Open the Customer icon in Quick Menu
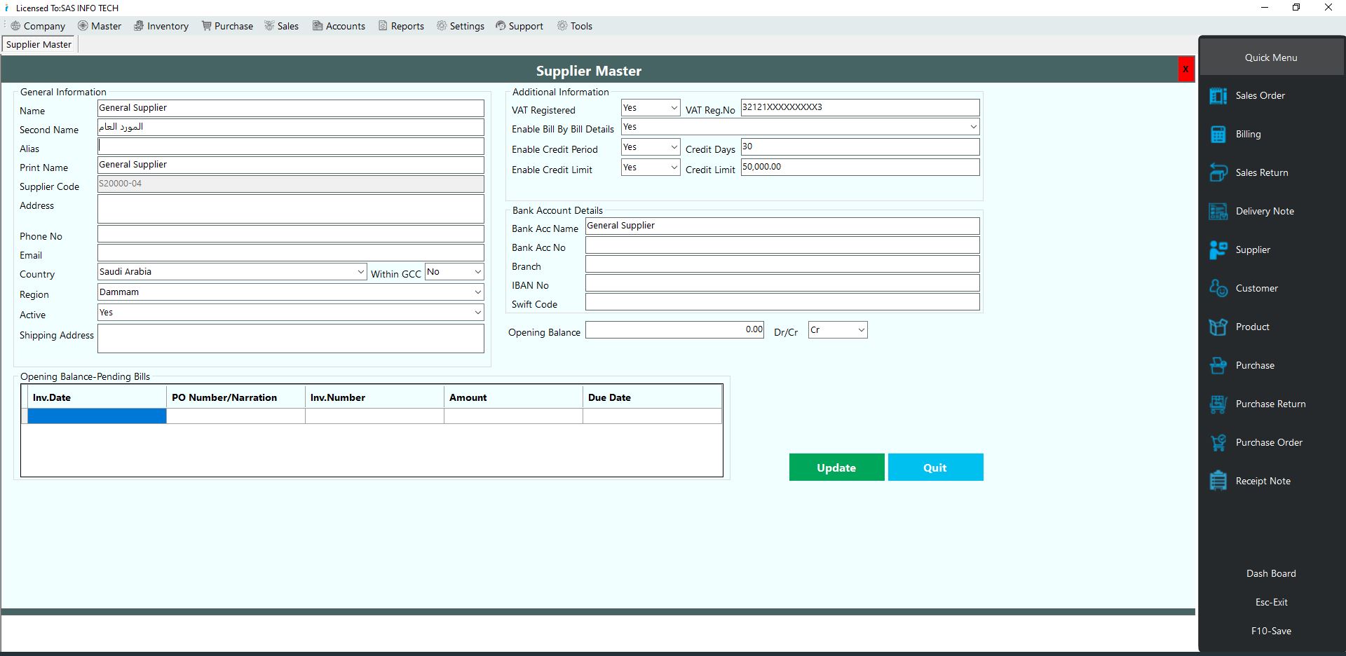The image size is (1346, 656). click(1218, 289)
